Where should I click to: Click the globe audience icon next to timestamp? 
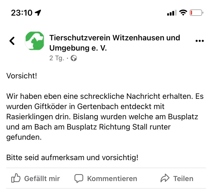point(74,58)
